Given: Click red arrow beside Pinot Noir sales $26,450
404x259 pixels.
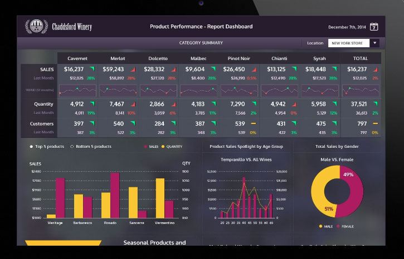Looking at the screenshot, I should coord(254,69).
